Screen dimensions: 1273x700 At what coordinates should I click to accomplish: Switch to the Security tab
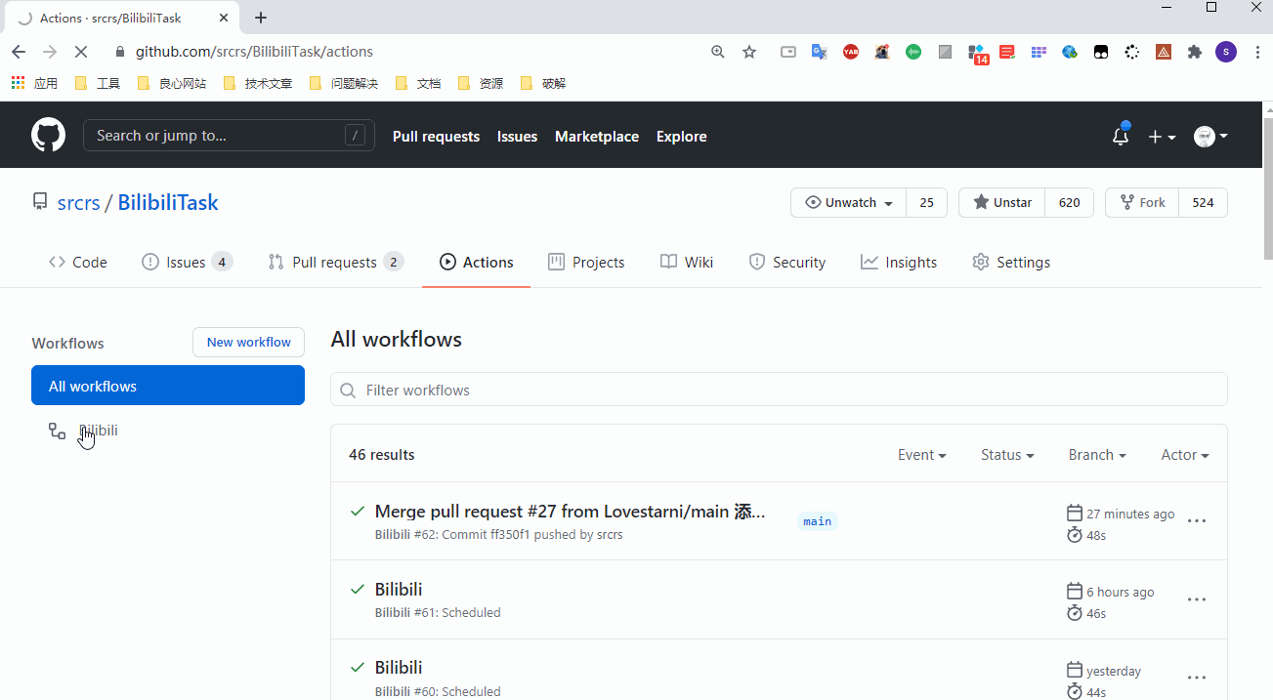click(787, 262)
